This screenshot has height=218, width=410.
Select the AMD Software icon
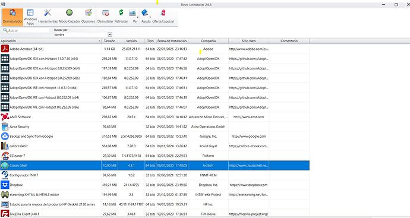point(5,117)
